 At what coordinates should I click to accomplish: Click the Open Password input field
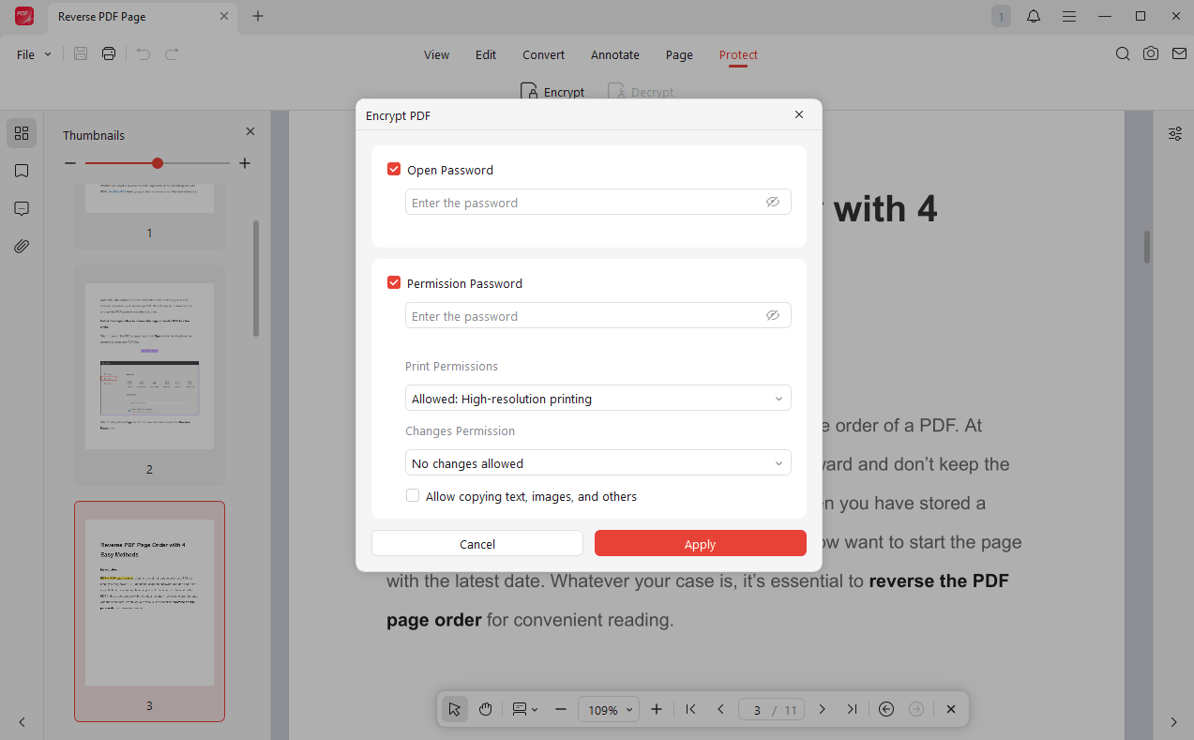(598, 202)
